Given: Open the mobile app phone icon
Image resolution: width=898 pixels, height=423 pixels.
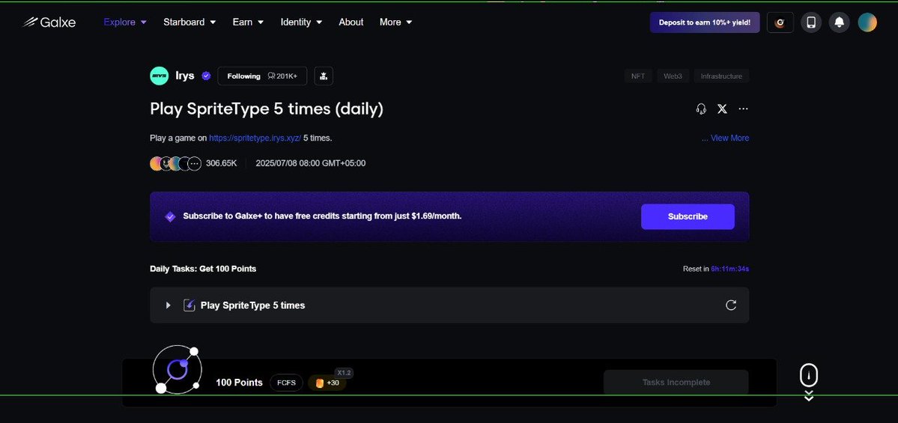Looking at the screenshot, I should click(811, 22).
